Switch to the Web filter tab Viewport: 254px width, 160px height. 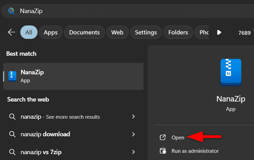117,32
